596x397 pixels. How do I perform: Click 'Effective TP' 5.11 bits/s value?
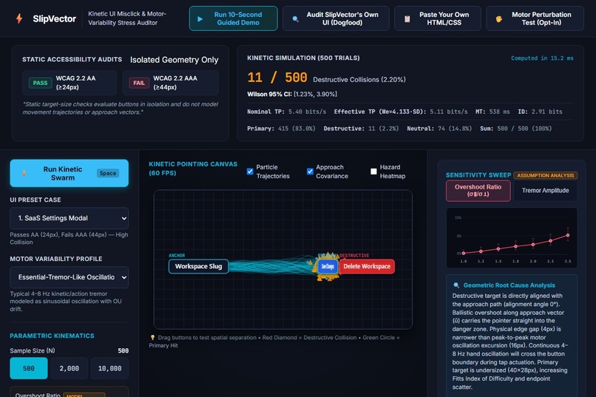pos(401,112)
